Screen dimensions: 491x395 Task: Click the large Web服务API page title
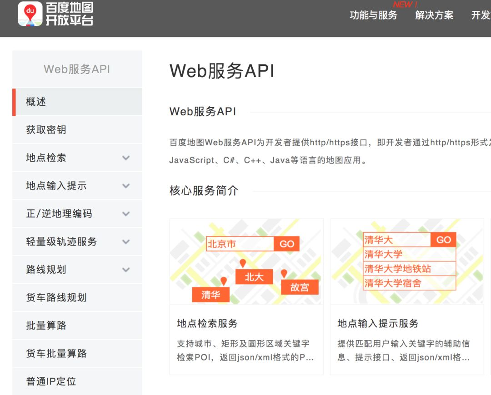pos(222,71)
